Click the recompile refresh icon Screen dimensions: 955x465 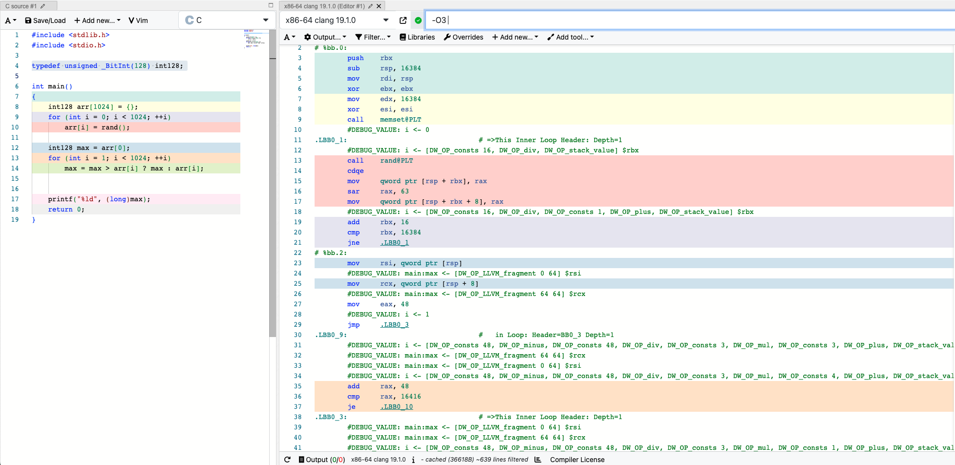[x=288, y=460]
